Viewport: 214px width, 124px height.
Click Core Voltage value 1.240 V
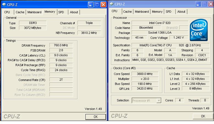coord(179,37)
